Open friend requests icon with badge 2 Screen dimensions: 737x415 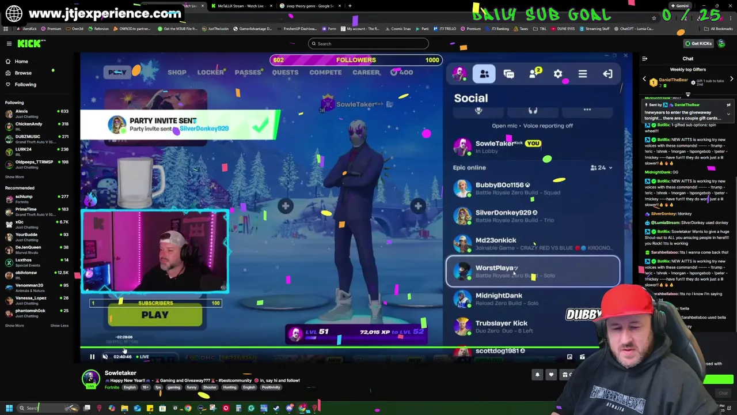(534, 74)
